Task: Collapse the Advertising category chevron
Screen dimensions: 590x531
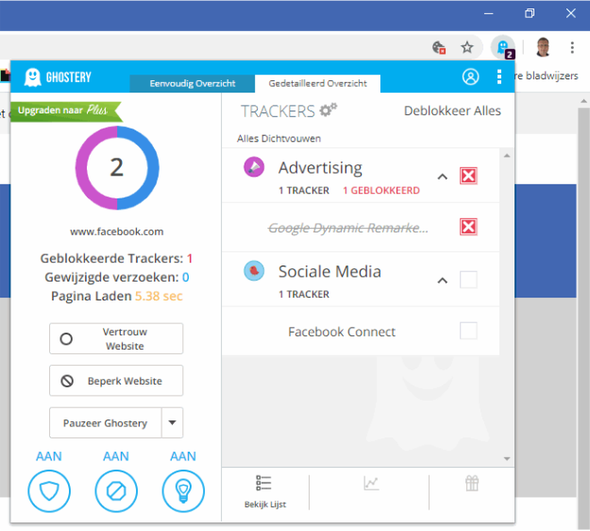Action: [443, 177]
